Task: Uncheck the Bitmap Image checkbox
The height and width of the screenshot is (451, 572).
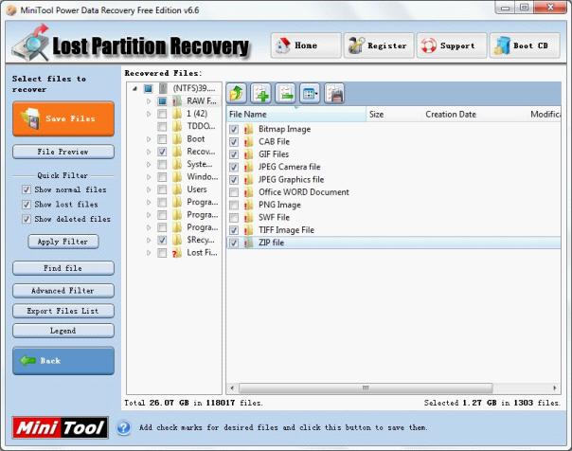Action: (x=234, y=130)
